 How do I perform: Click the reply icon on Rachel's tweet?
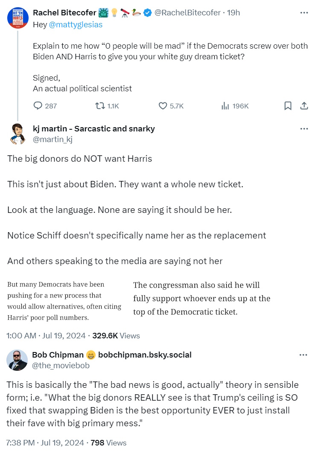point(38,106)
